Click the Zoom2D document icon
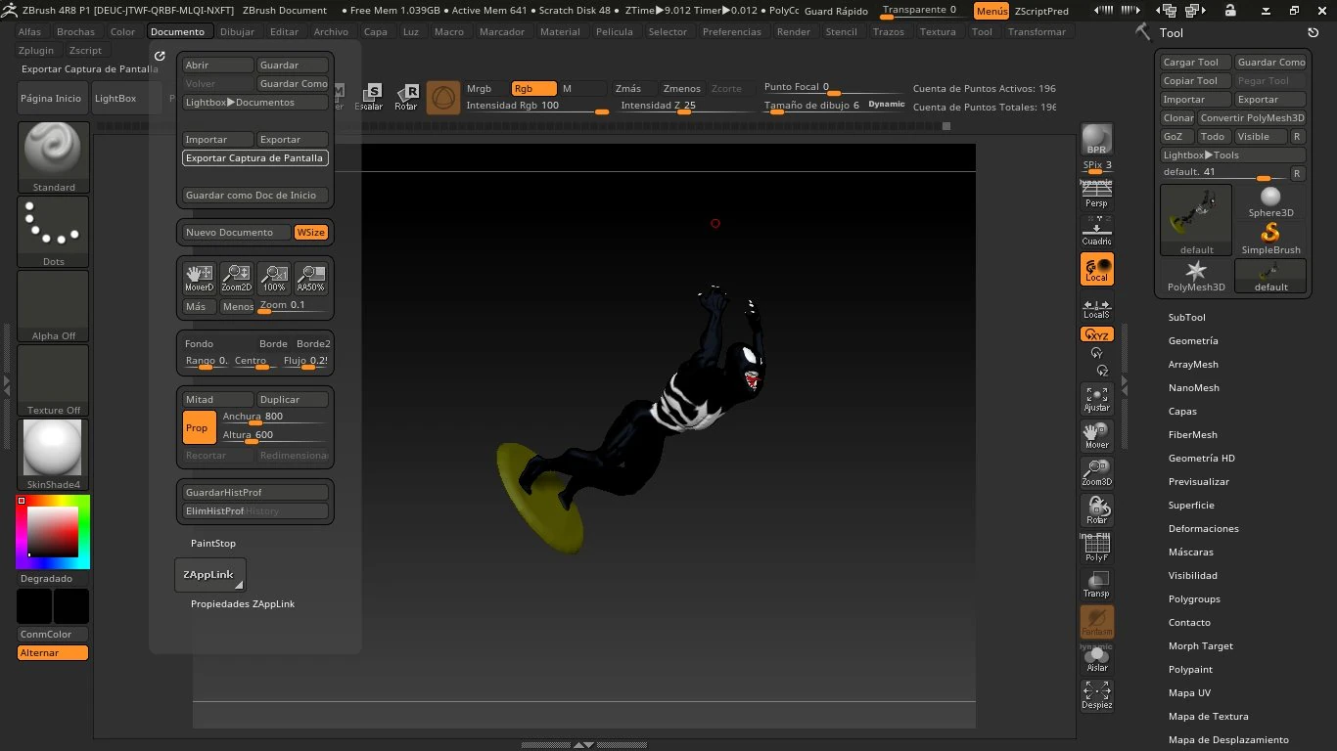Screen dimensions: 1337x751 (x=237, y=279)
